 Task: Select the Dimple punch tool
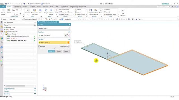(x=78, y=10)
